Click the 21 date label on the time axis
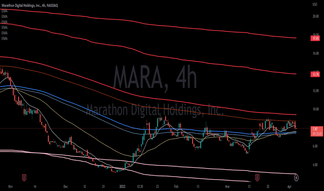Screen dimensions: 324x191 click(103, 186)
